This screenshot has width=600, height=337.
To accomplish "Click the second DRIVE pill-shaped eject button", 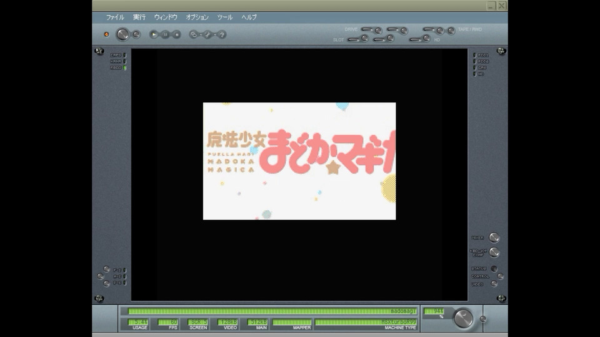I will [x=393, y=29].
